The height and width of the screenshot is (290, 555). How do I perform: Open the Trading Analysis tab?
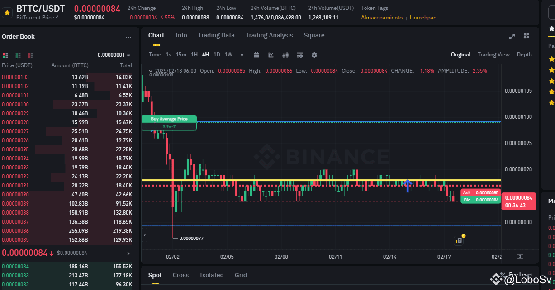pos(269,35)
